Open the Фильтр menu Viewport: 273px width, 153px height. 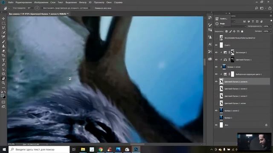(83, 3)
